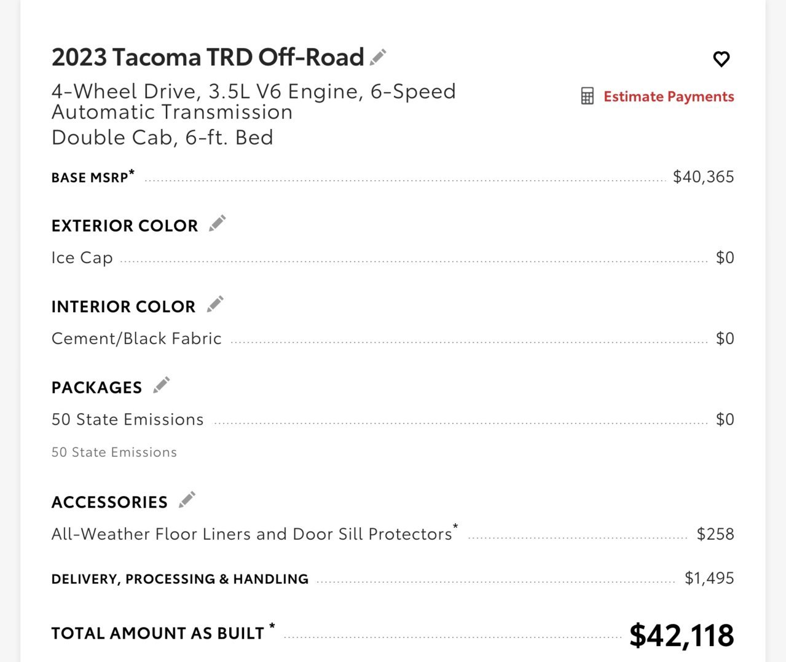The width and height of the screenshot is (786, 662).
Task: Click the pencil icon beside 2023 Tacoma TRD Off-Road
Action: [x=378, y=57]
